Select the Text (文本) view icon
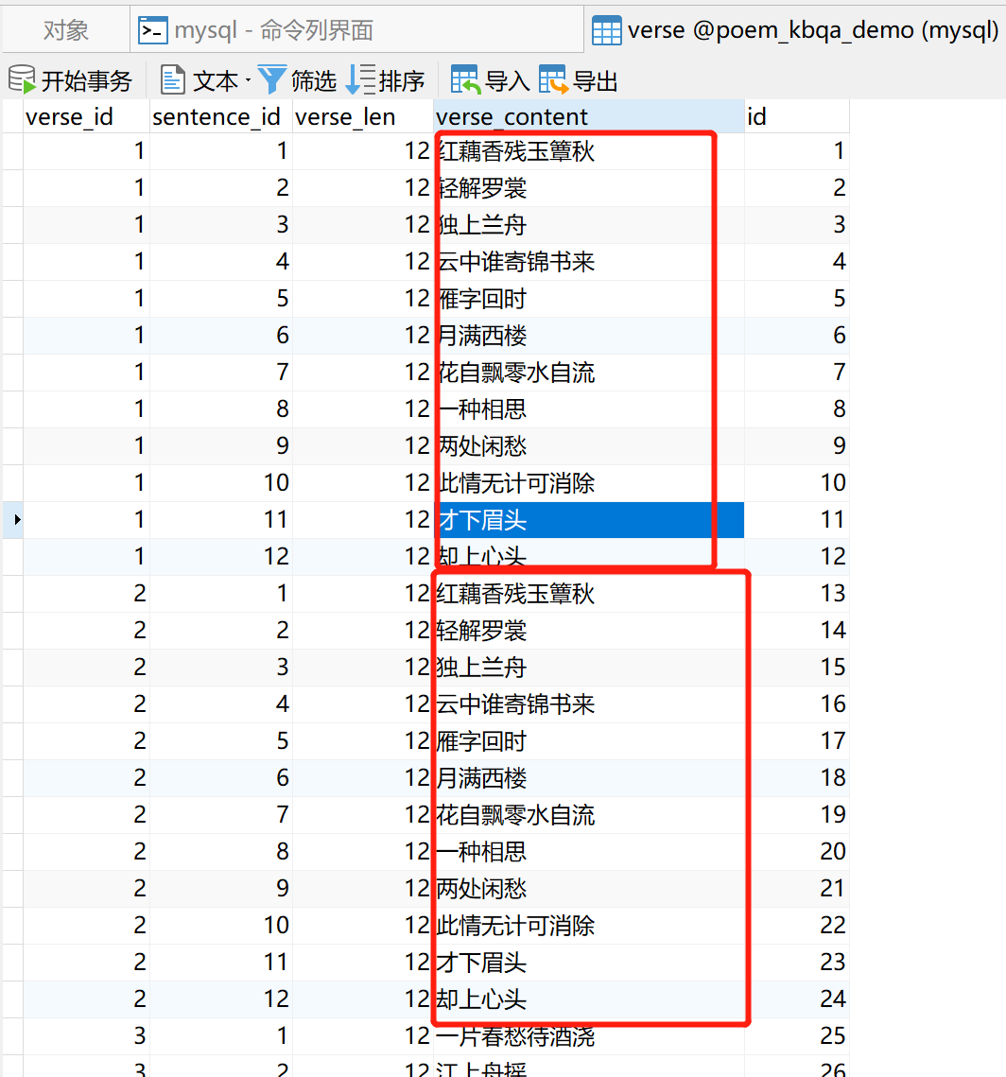Viewport: 1006px width, 1077px height. click(173, 79)
